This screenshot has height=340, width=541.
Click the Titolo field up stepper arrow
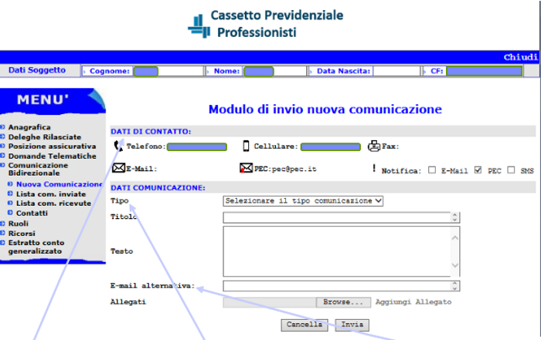454,215
